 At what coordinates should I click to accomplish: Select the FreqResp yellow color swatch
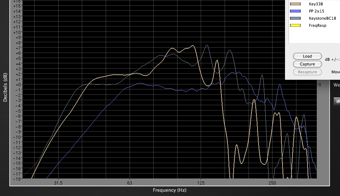pos(295,25)
